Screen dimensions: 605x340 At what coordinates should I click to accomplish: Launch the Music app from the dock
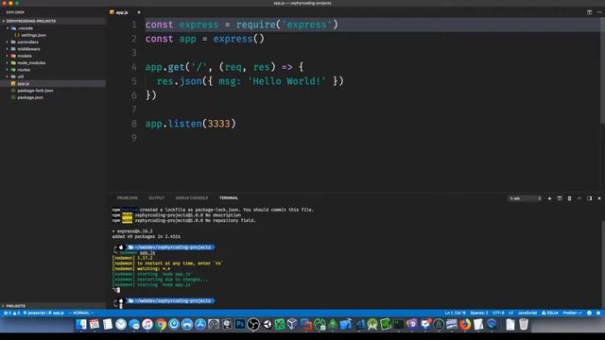point(147,325)
